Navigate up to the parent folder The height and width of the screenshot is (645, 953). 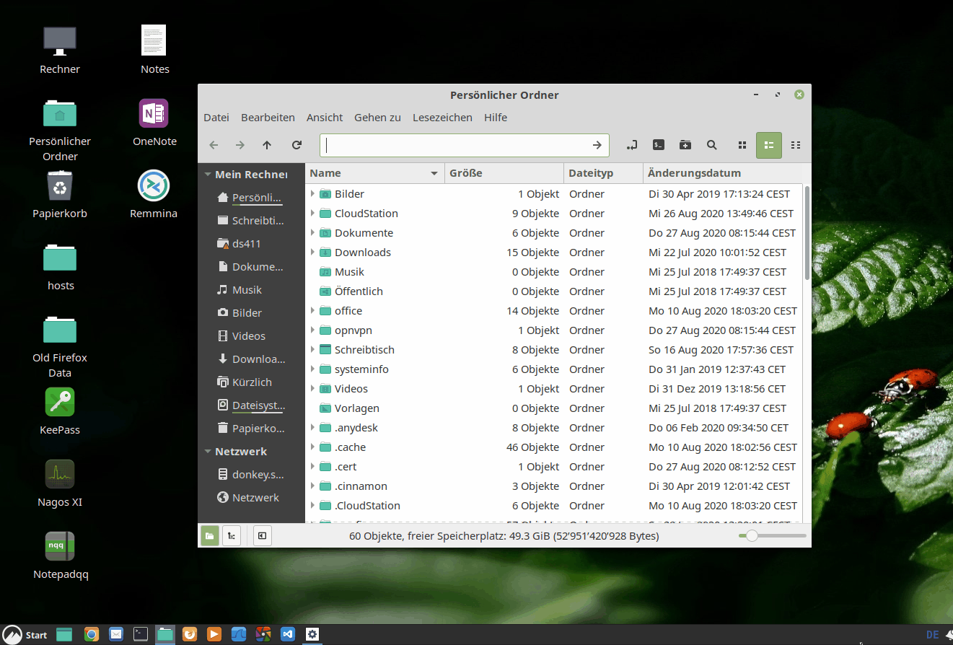tap(266, 145)
